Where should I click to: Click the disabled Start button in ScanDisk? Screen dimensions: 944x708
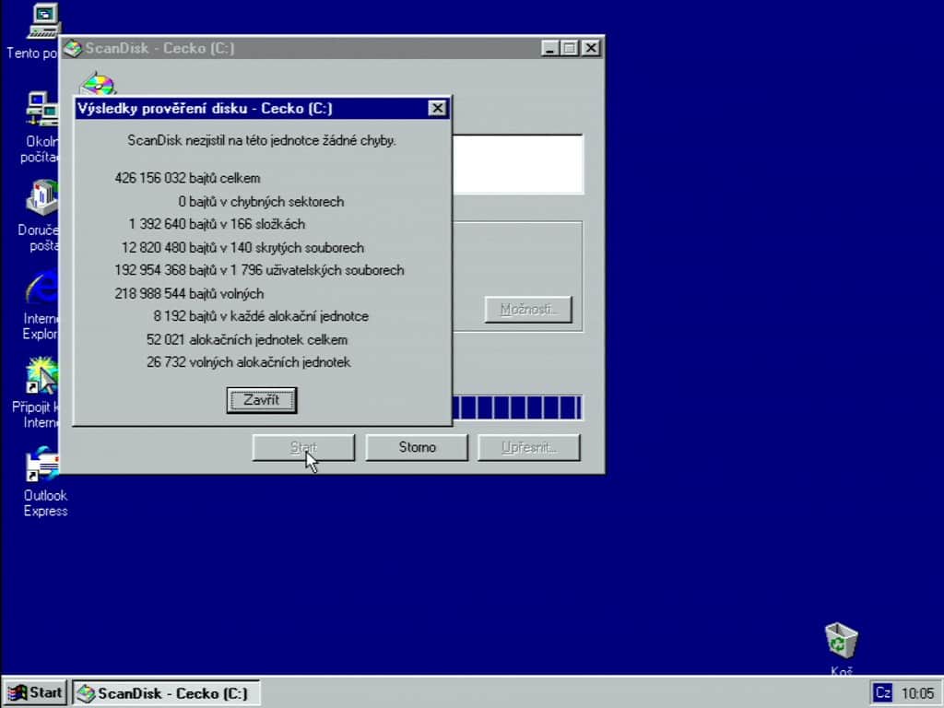coord(303,448)
